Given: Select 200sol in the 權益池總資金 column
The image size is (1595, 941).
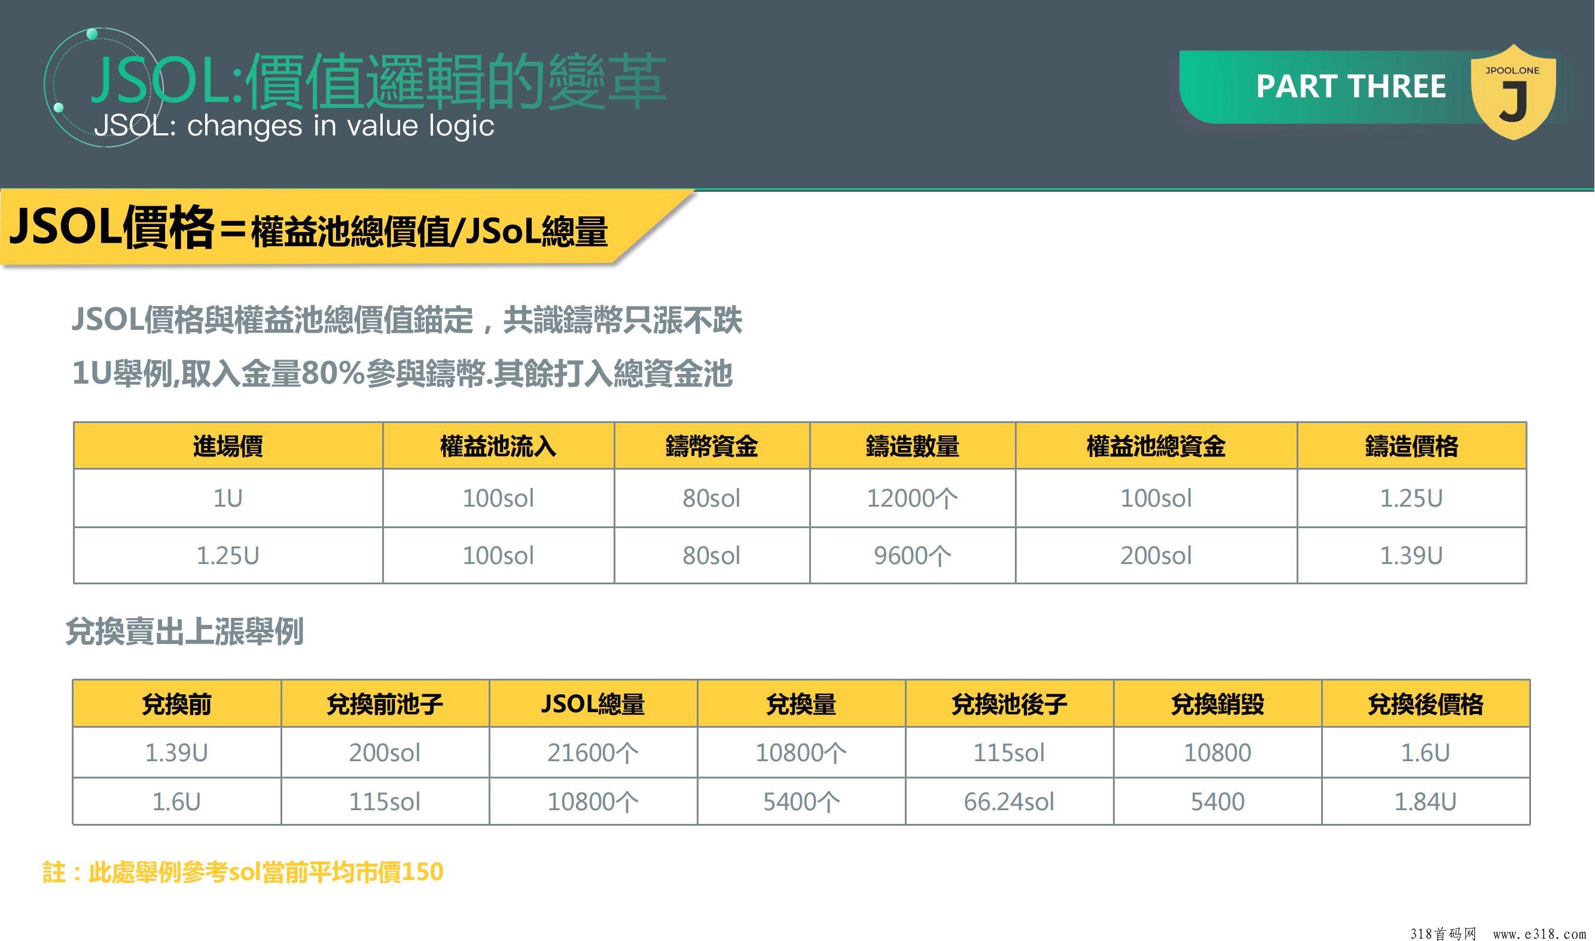Looking at the screenshot, I should 1156,556.
